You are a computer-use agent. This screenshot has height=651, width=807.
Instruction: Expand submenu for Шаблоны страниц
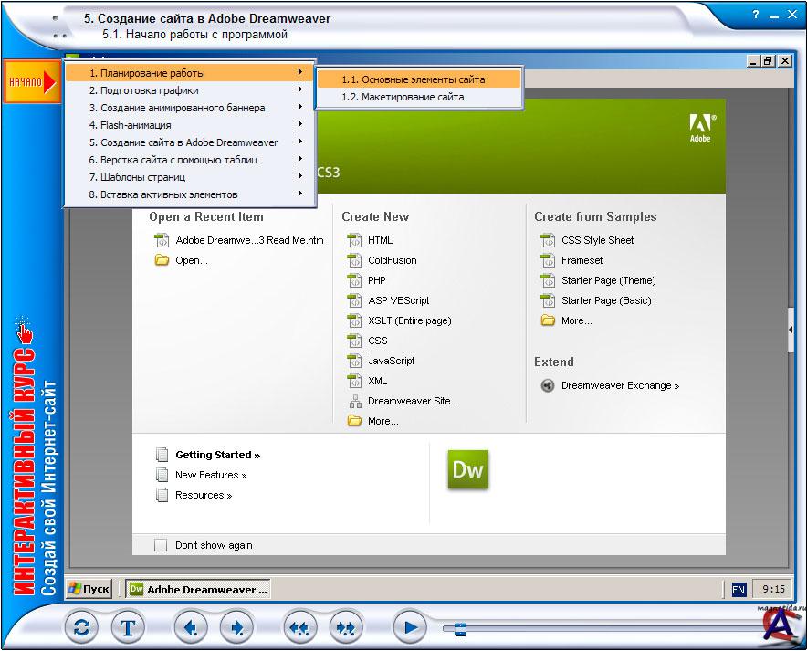pos(299,177)
